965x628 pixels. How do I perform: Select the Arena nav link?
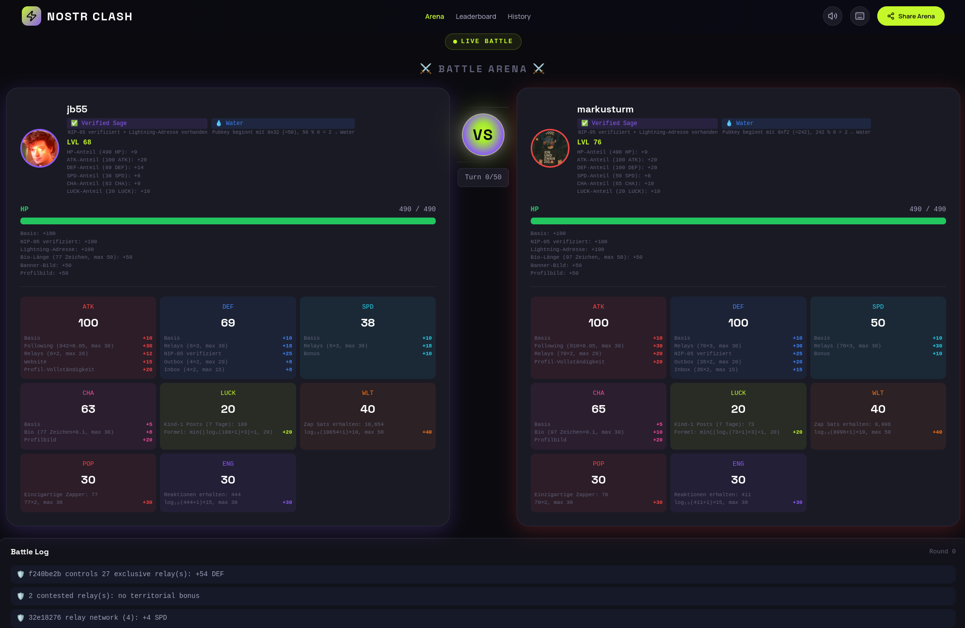[434, 16]
